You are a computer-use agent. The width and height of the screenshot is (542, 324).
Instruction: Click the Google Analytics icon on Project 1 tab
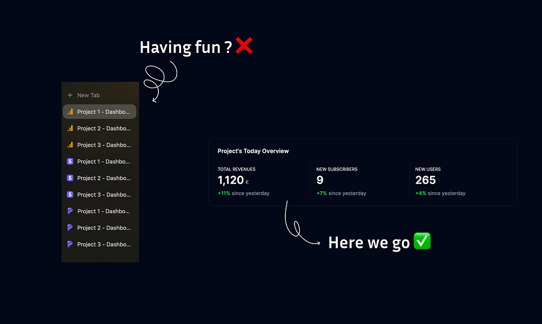pyautogui.click(x=70, y=111)
